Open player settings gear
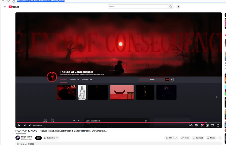Viewport: 226px width, 145px height. pos(202,125)
